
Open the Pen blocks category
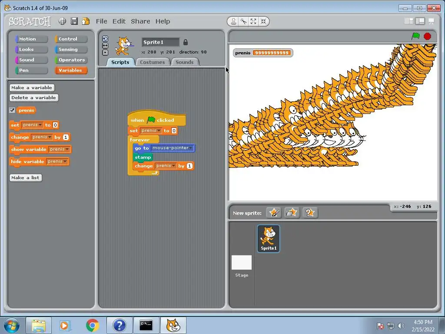(x=31, y=70)
